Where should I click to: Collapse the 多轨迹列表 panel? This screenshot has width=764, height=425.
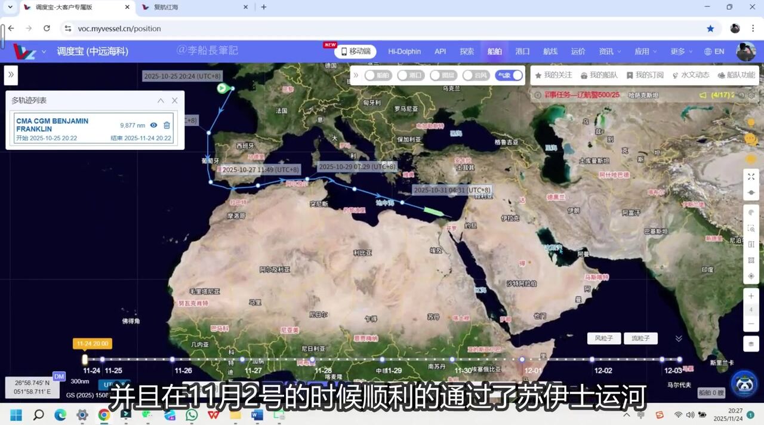(x=161, y=101)
